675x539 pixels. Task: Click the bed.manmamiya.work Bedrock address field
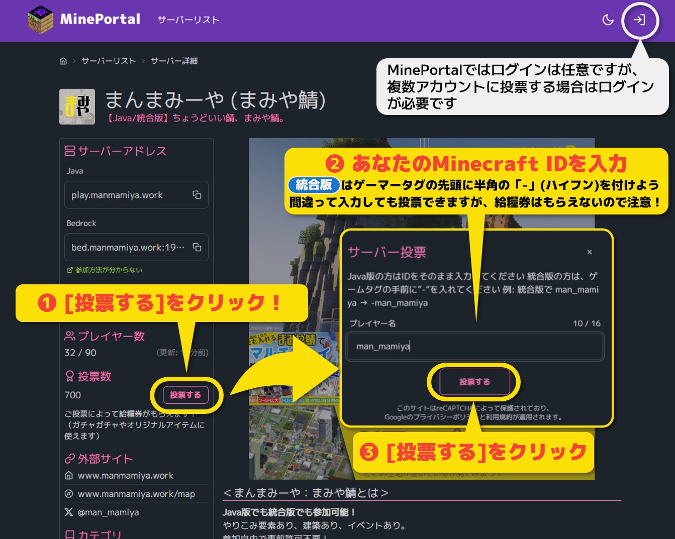tap(136, 247)
